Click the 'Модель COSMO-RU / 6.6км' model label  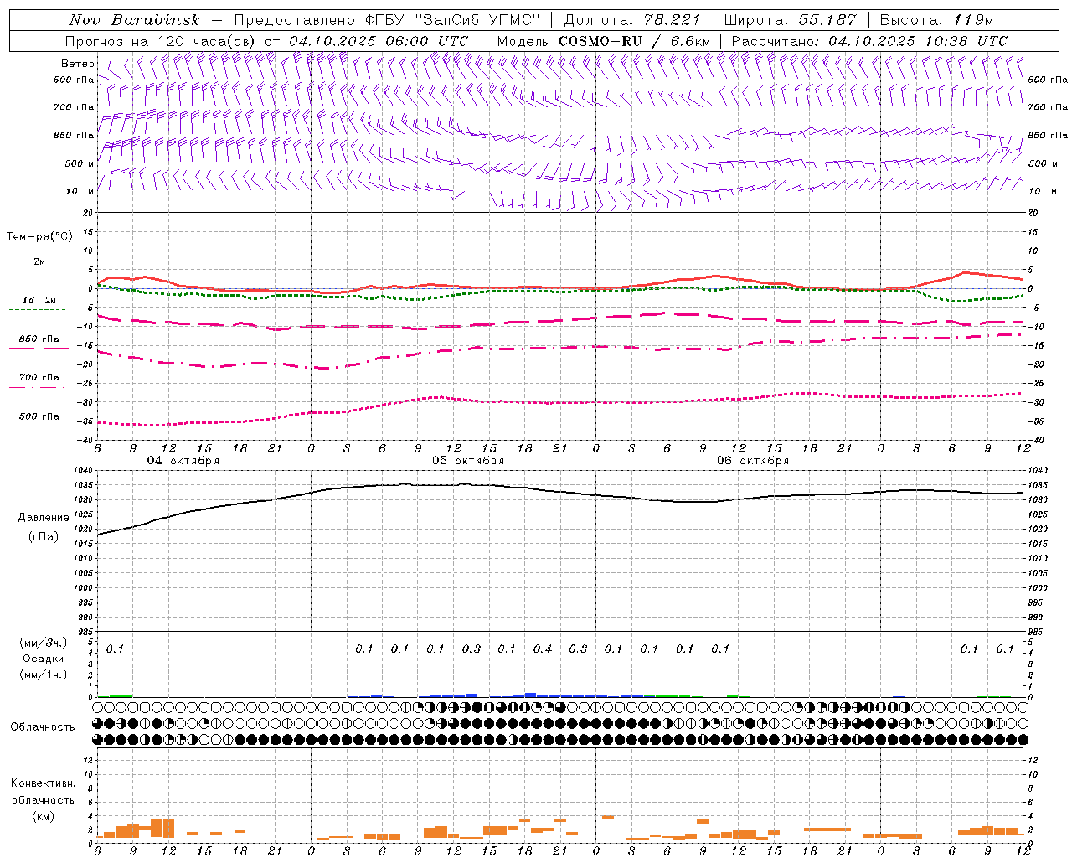604,41
